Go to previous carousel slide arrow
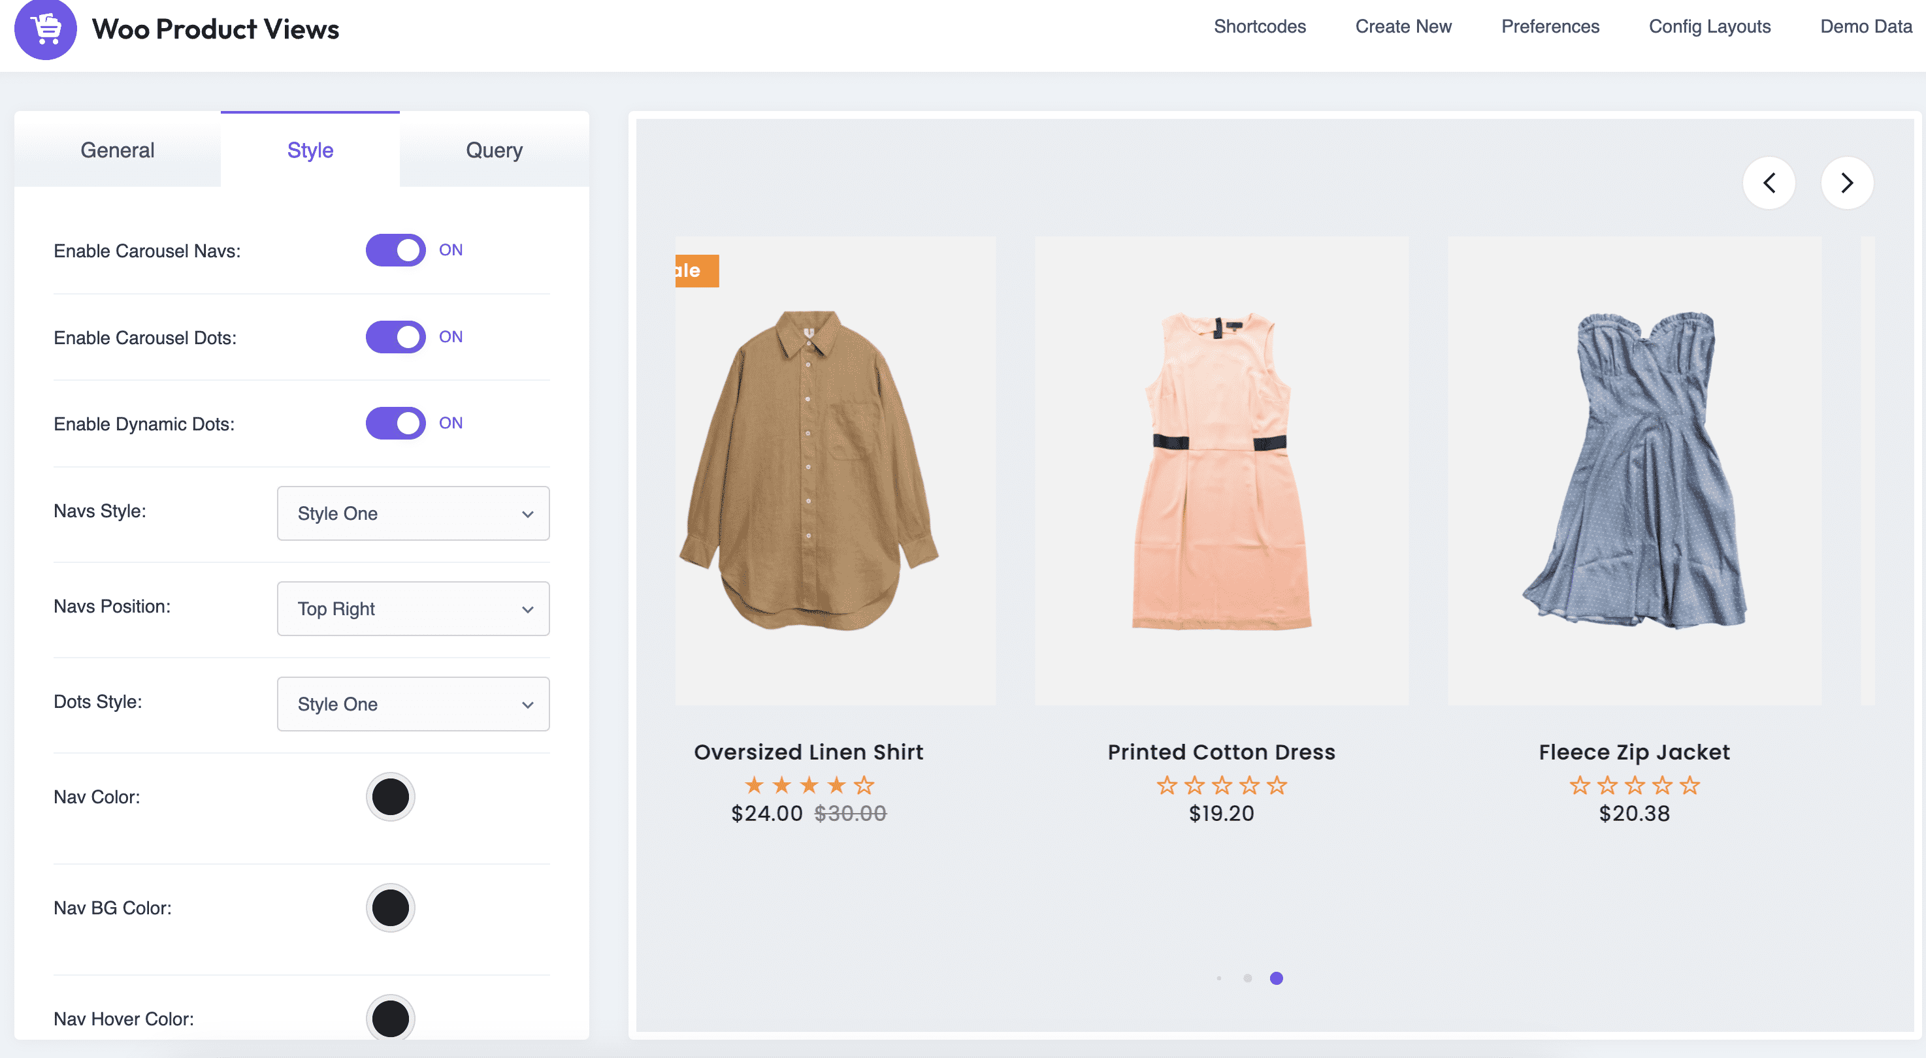This screenshot has width=1926, height=1058. pos(1769,183)
